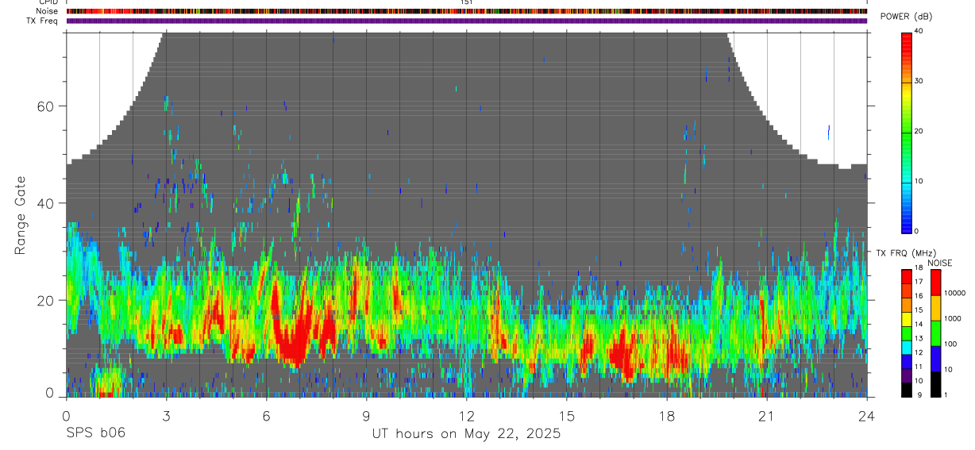Click the Range Gate y-axis title
This screenshot has width=975, height=450.
coord(20,214)
